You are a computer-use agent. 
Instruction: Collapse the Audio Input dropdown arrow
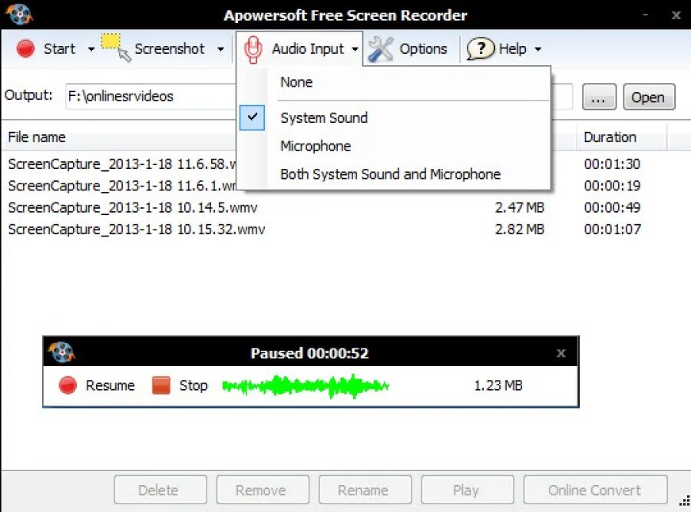coord(355,49)
